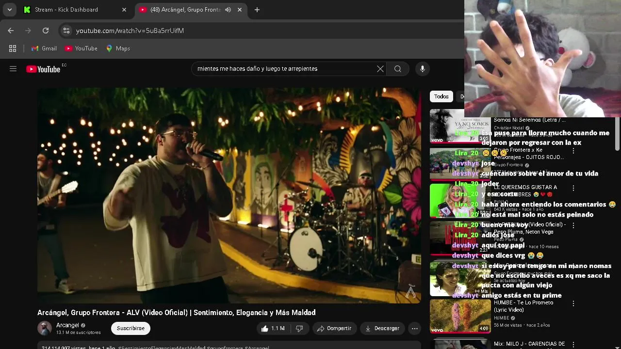Open the YouTube bookmark
This screenshot has width=621, height=349.
(x=81, y=48)
